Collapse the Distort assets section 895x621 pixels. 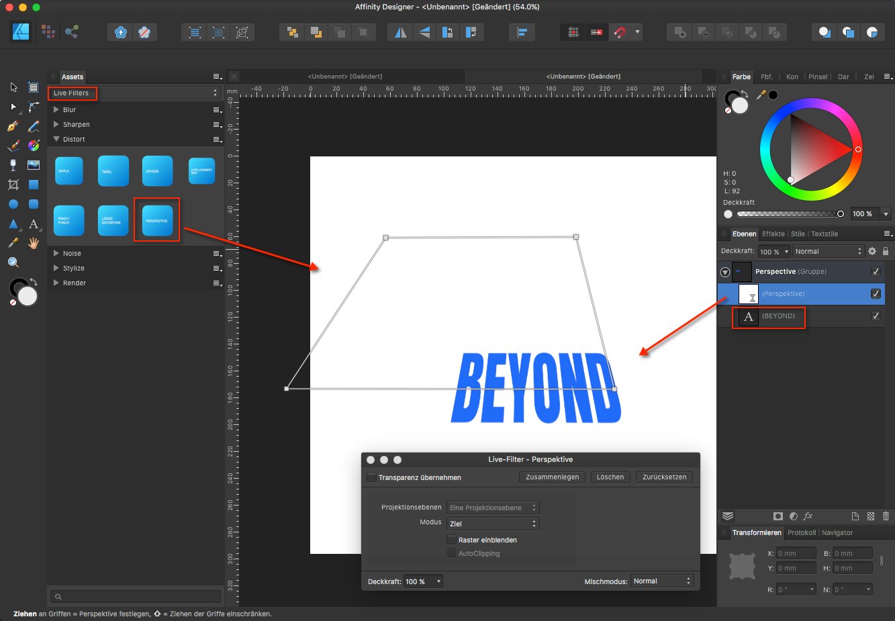tap(55, 139)
